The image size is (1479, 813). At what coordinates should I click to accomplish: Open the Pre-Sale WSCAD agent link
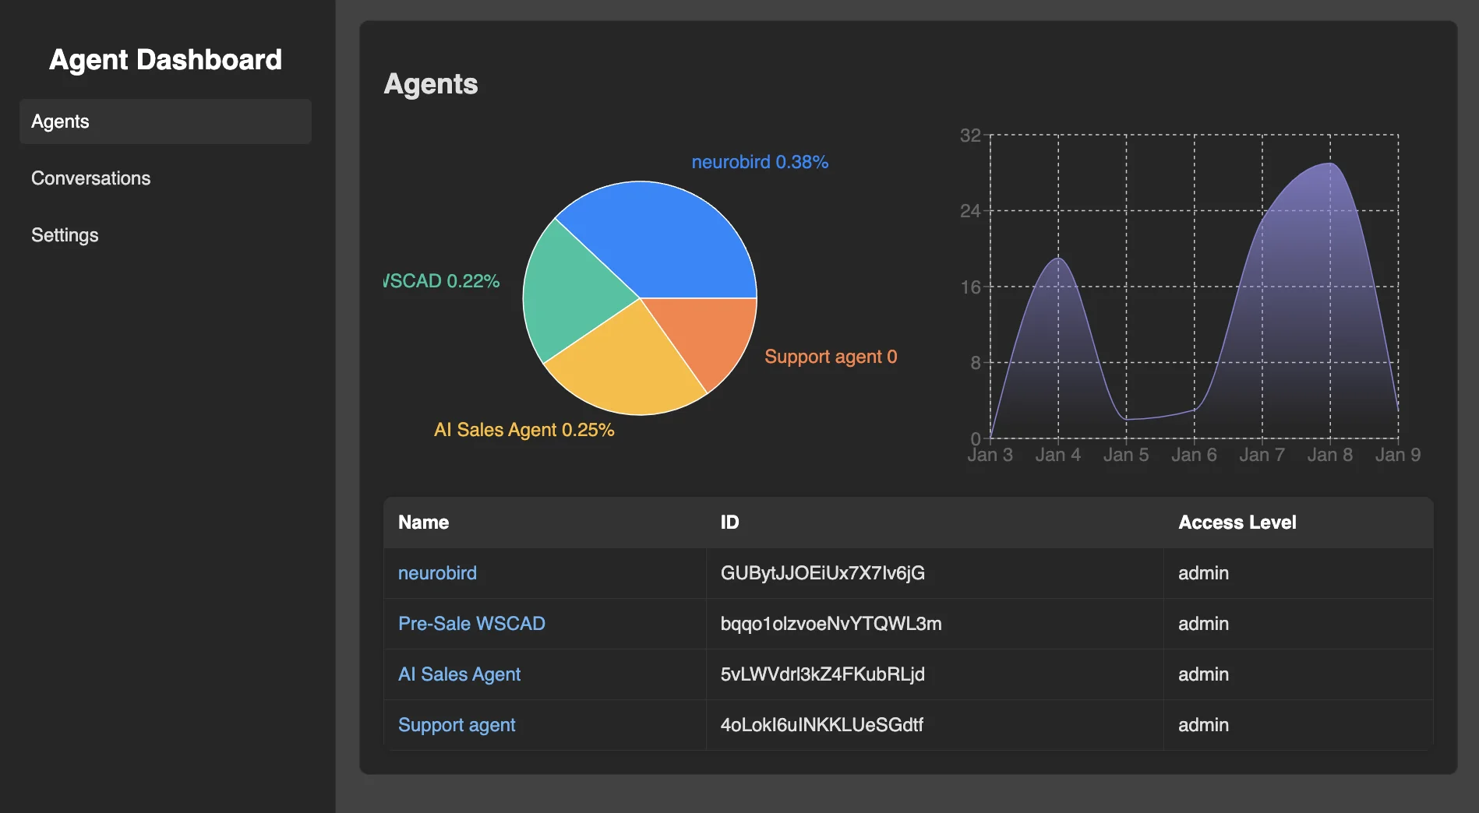click(x=471, y=624)
